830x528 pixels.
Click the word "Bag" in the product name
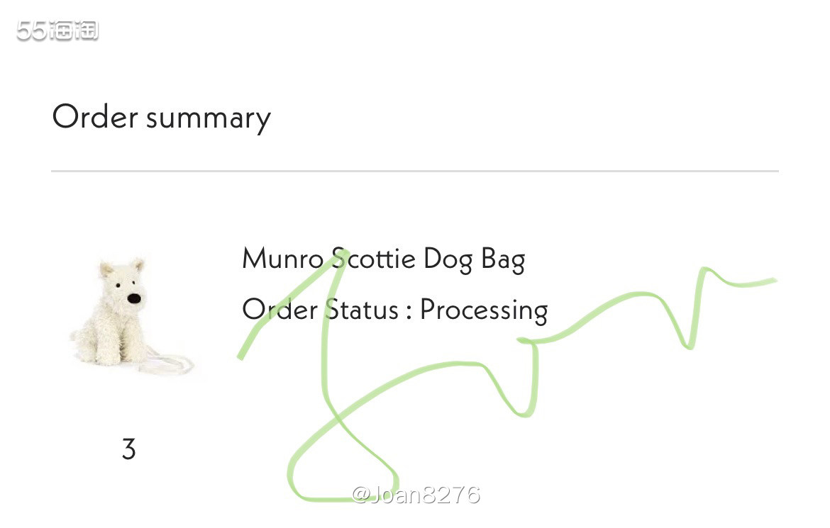tap(503, 259)
